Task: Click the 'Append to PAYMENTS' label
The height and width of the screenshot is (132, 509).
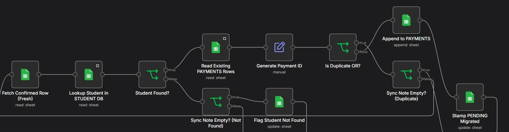Action: point(406,39)
